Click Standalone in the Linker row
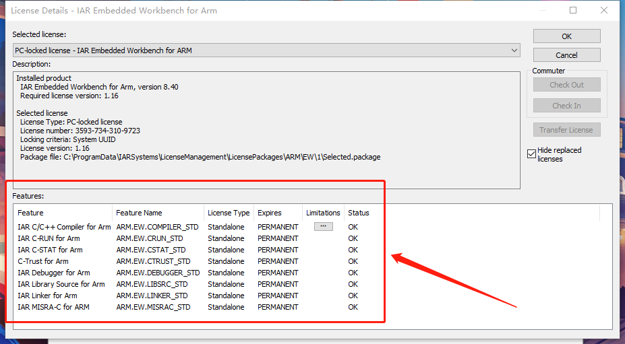 226,296
